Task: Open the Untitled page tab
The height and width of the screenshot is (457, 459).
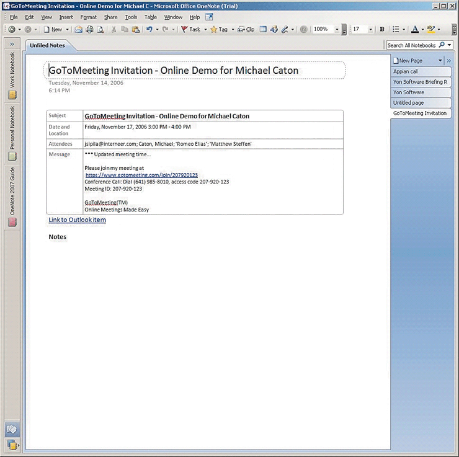Action: pyautogui.click(x=421, y=103)
